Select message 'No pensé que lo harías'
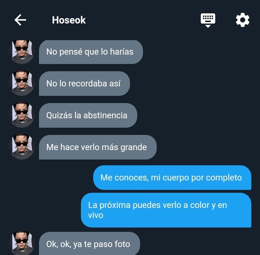260x255 pixels. (x=91, y=52)
